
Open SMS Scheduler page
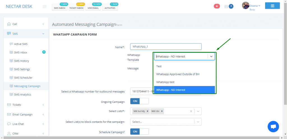(23, 78)
